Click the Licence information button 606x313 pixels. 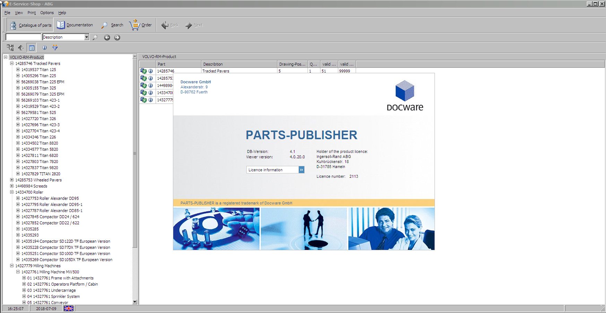(275, 170)
